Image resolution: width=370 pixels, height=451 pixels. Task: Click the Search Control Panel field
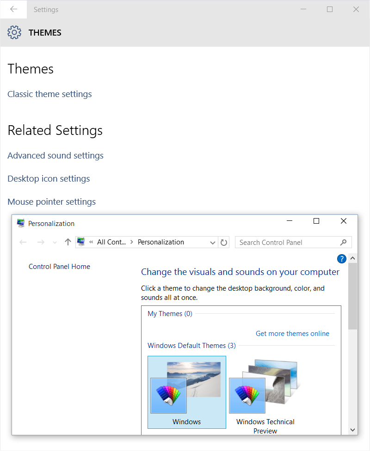(x=293, y=243)
